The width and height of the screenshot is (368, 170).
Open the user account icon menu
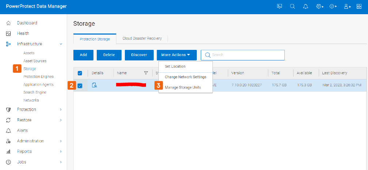[347, 7]
